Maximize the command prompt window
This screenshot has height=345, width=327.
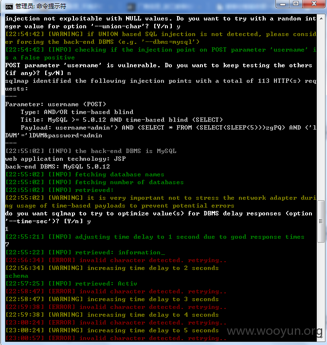(x=296, y=4)
